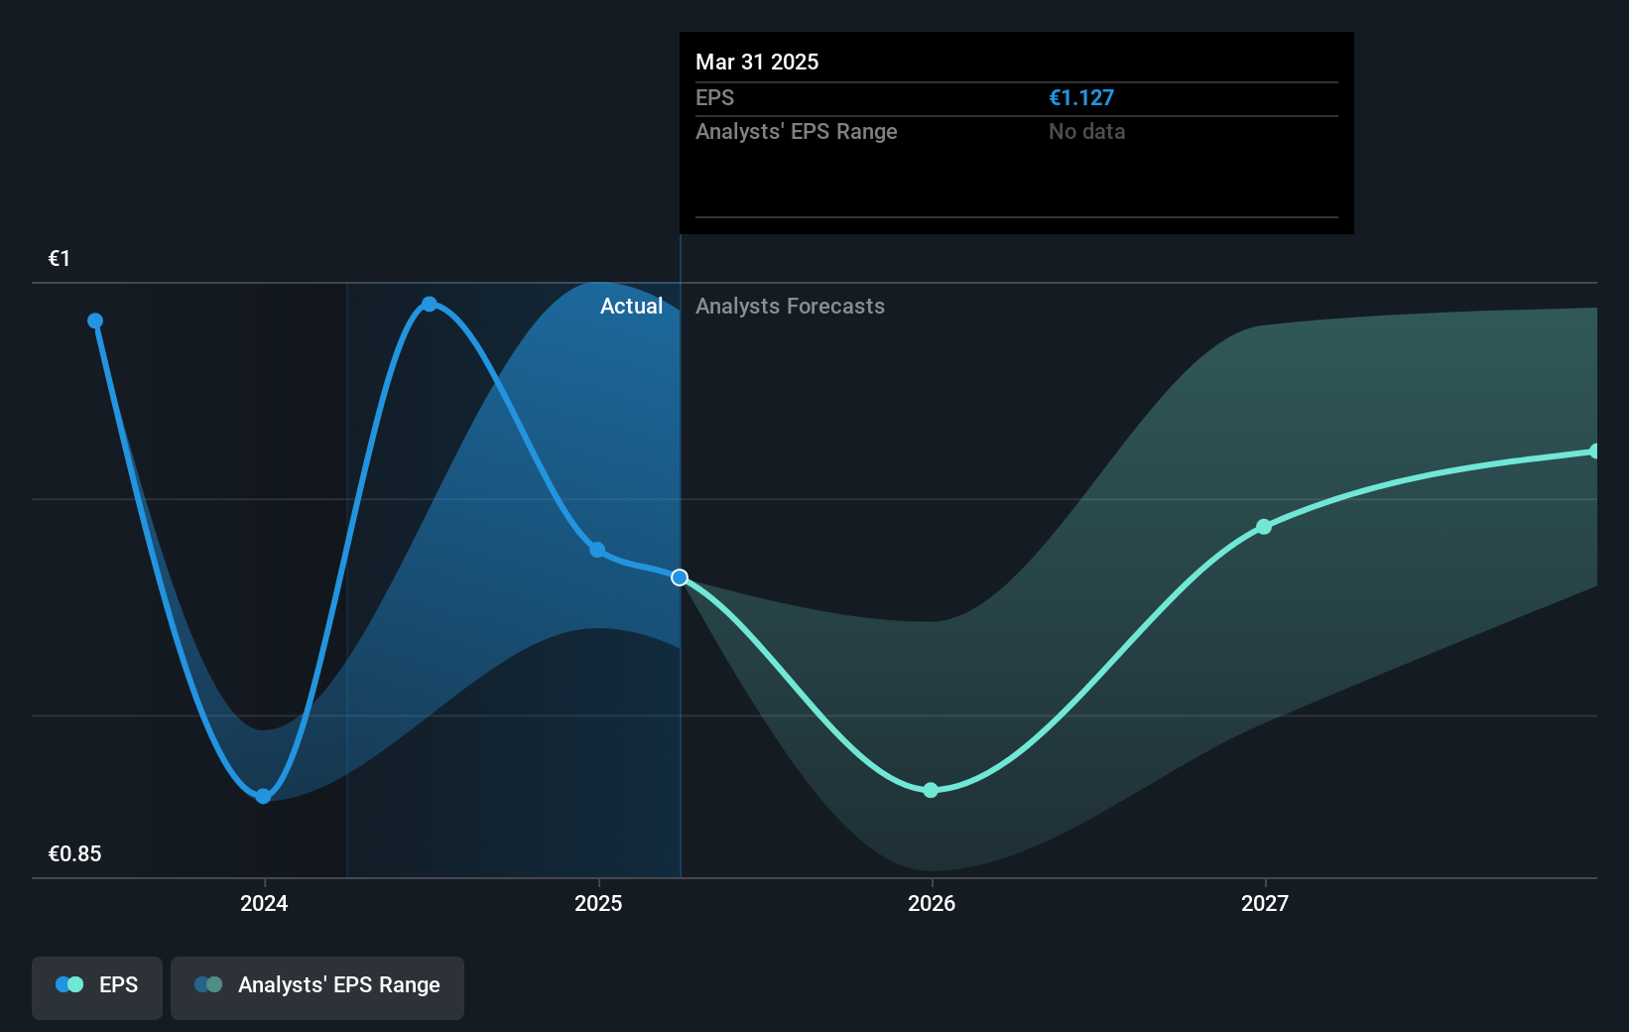Toggle the Analysts' EPS Range legend button
Image resolution: width=1629 pixels, height=1032 pixels.
click(x=317, y=987)
